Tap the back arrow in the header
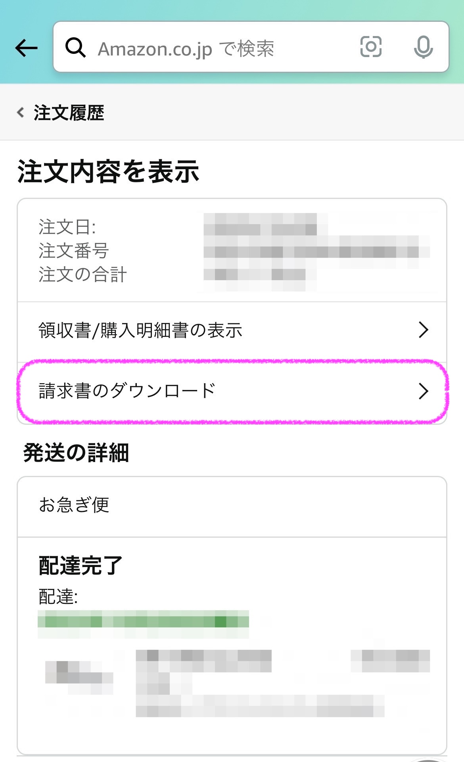The image size is (464, 762). (26, 48)
